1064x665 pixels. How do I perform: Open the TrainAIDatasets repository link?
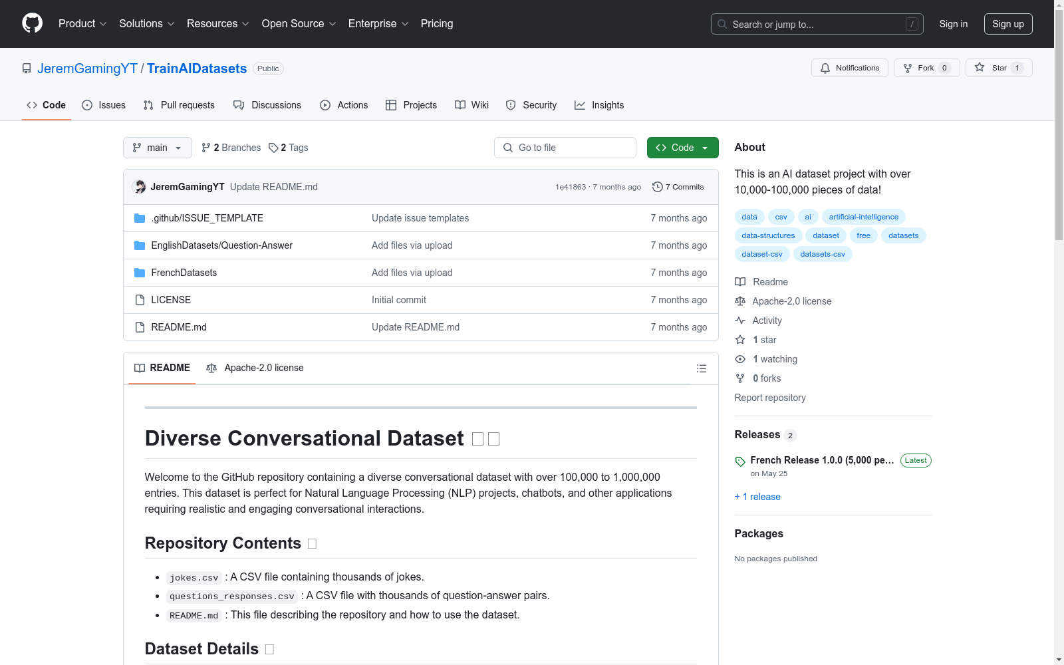click(197, 68)
